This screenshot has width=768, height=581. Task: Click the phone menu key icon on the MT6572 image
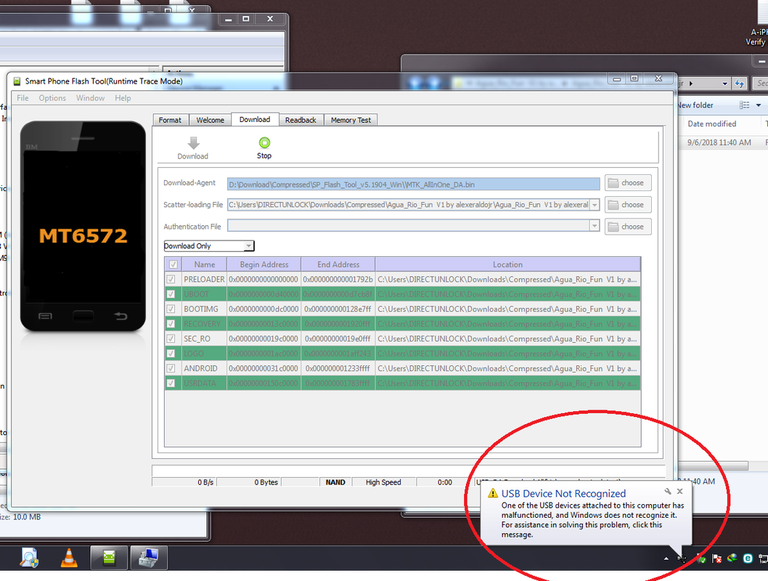click(x=45, y=317)
